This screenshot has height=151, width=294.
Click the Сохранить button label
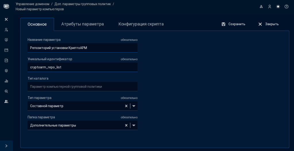237,24
